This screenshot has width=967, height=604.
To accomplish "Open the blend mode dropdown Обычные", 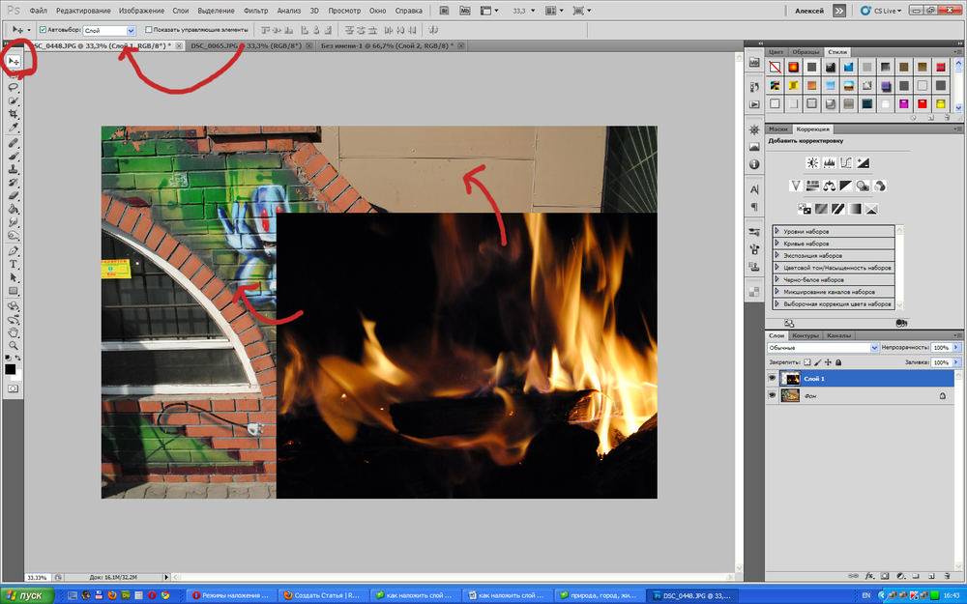I will 822,347.
